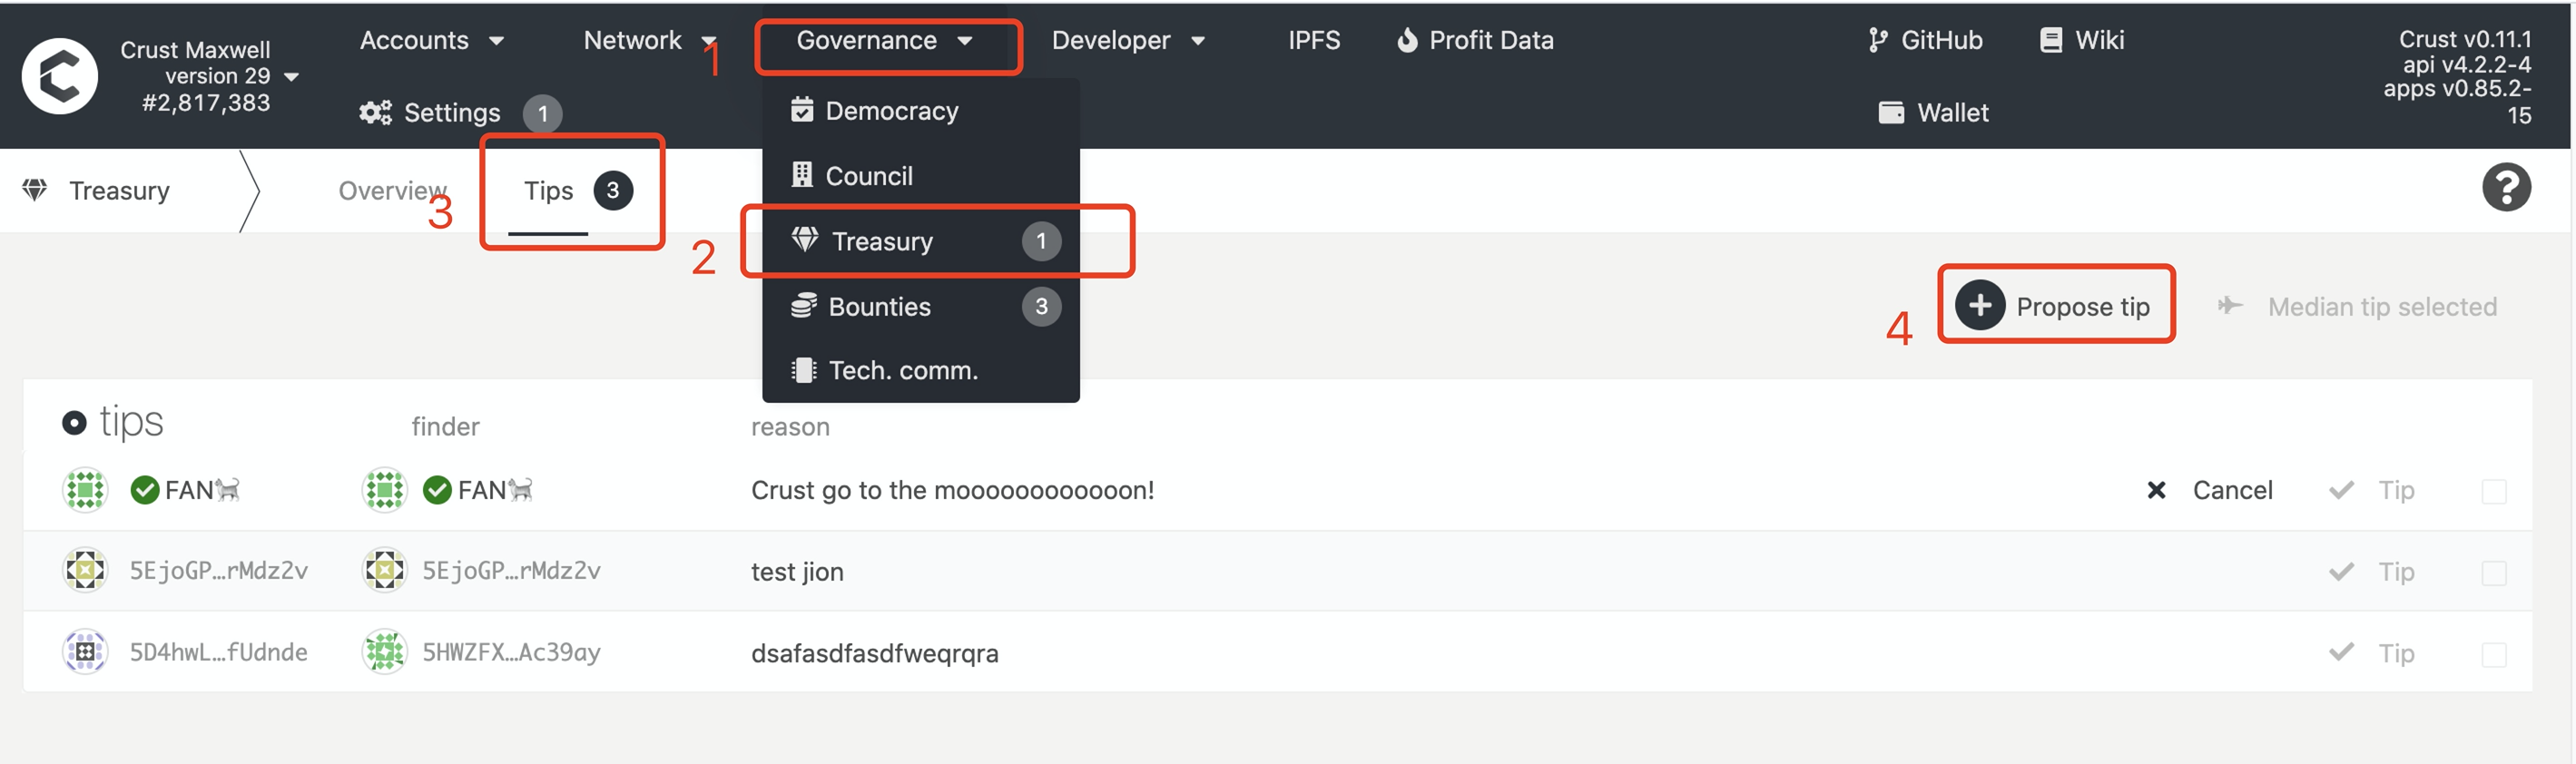Click Tip in the dsafasdfasdfweqrqra row
The height and width of the screenshot is (764, 2576).
tap(2371, 653)
